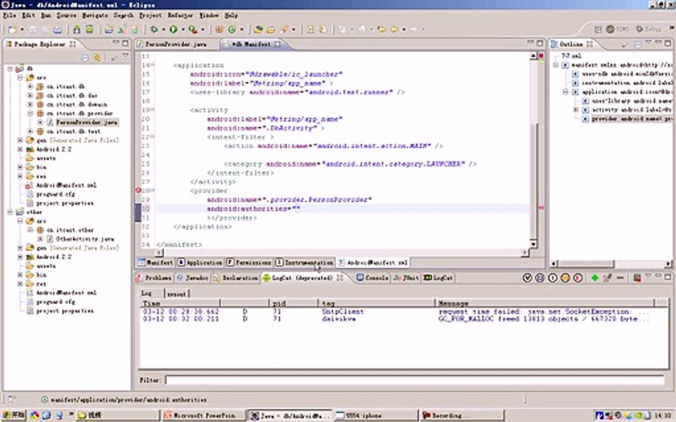
Task: Collapse the application node in Outline
Action: pyautogui.click(x=566, y=91)
